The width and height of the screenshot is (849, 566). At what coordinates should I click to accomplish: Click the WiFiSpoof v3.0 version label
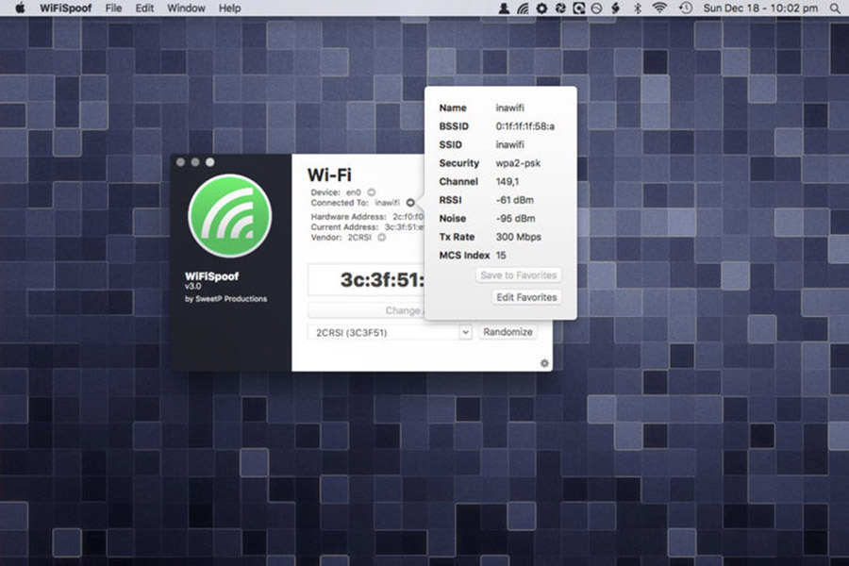(x=192, y=286)
